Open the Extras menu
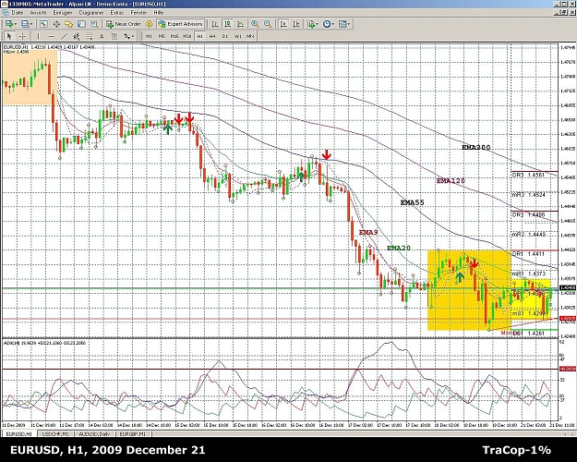This screenshot has width=577, height=462. coord(117,13)
